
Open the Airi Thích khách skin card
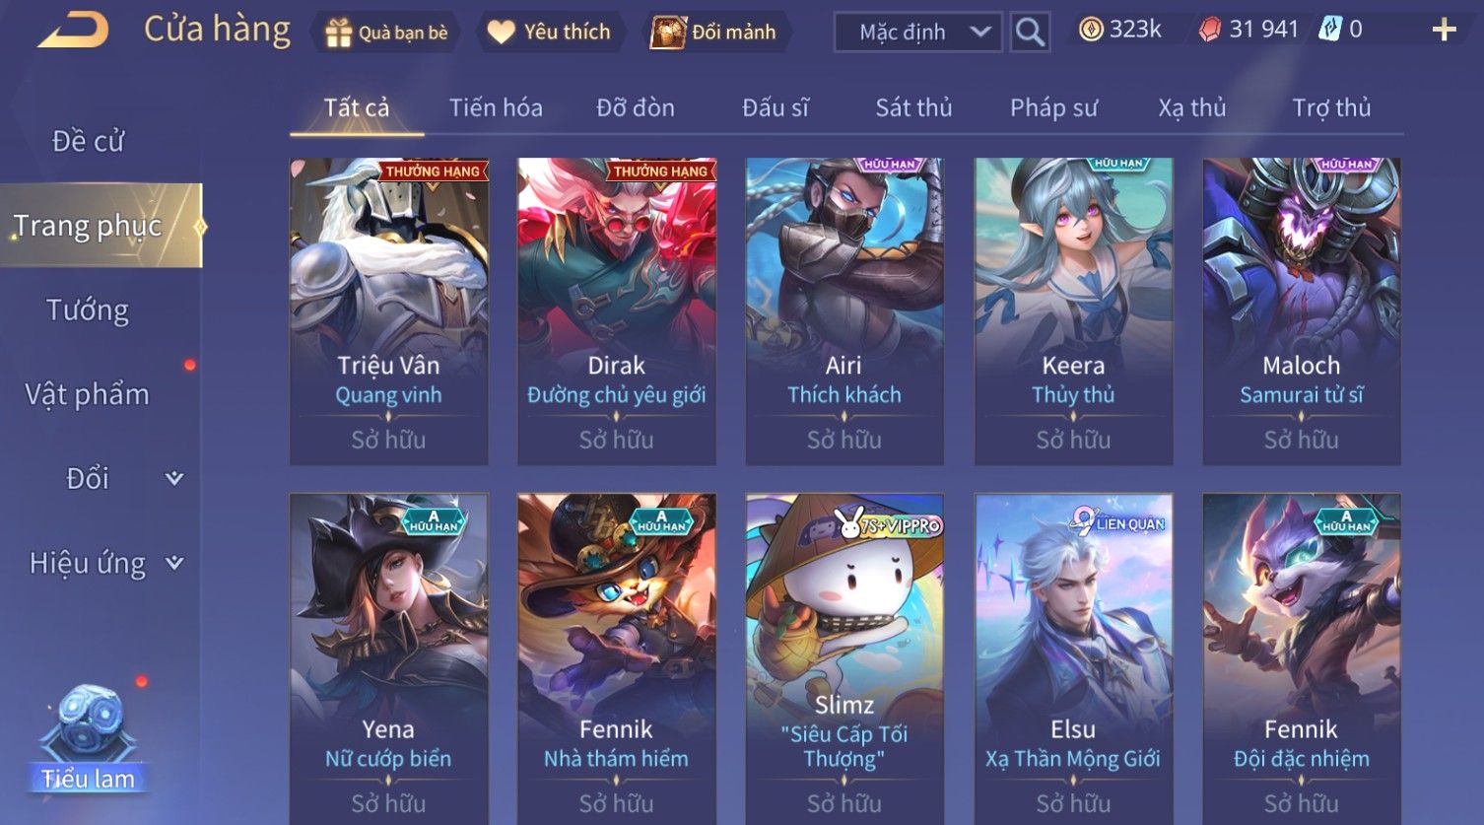click(844, 311)
